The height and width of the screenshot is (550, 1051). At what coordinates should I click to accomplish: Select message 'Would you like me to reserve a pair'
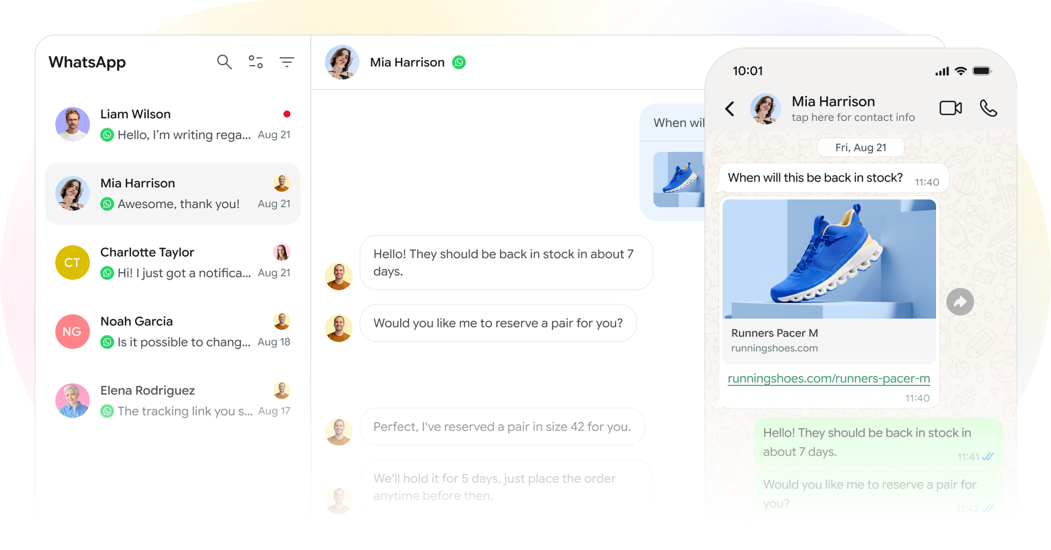tap(498, 323)
